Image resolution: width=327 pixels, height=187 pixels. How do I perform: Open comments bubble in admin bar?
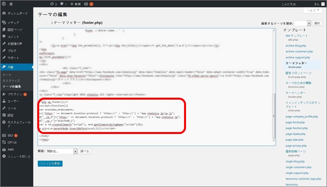[64, 4]
